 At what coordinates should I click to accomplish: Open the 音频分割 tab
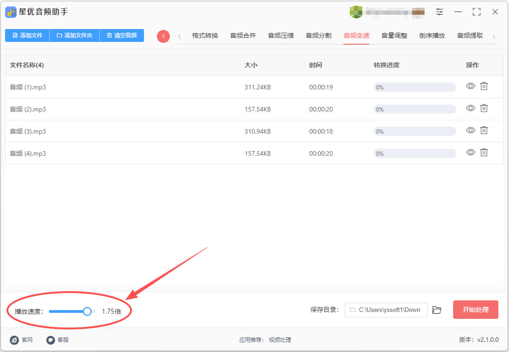[x=319, y=35]
